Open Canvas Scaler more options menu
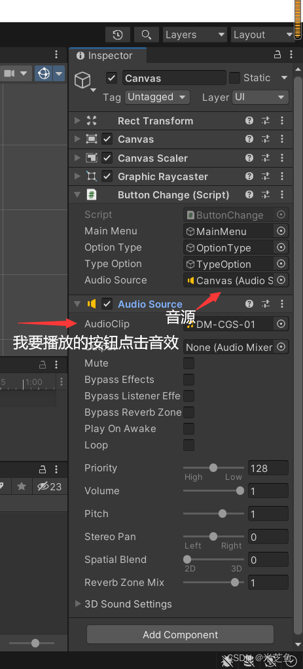Image resolution: width=303 pixels, height=669 pixels. point(282,158)
